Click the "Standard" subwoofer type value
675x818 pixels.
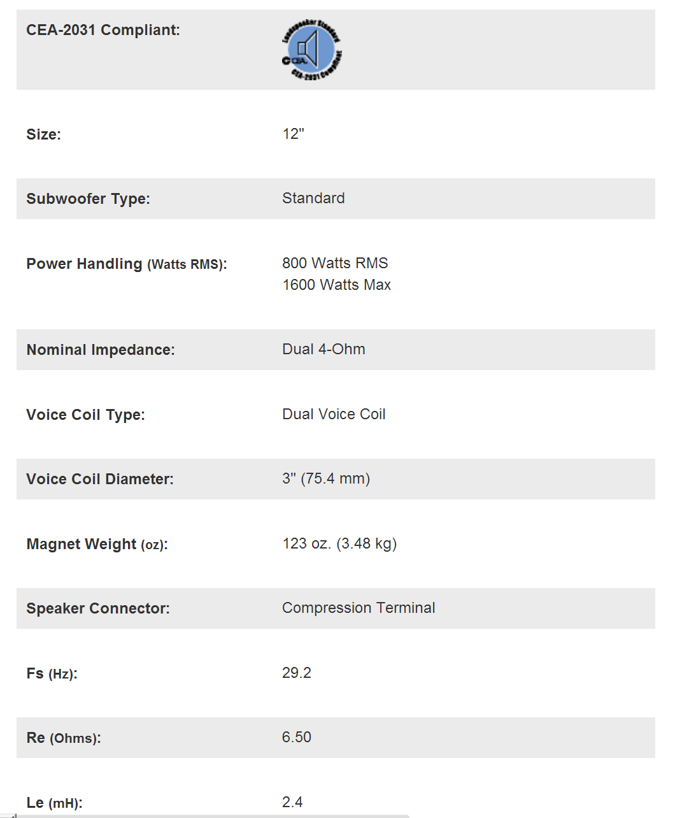313,198
